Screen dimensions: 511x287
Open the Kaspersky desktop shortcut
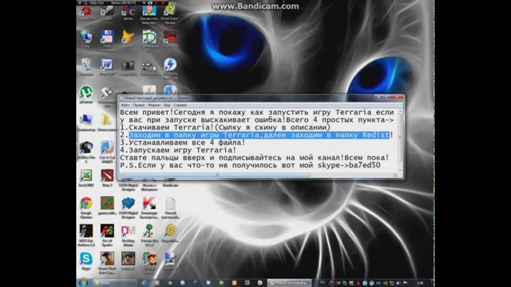[x=149, y=203]
